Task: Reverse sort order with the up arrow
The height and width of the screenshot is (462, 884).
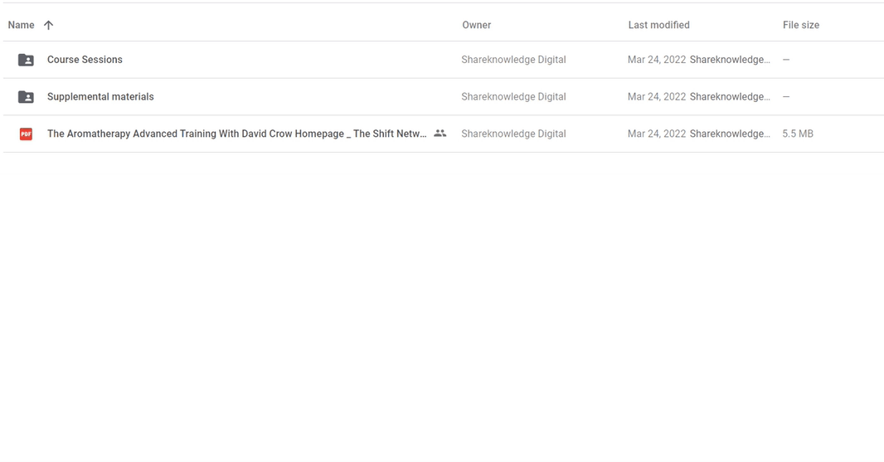Action: click(48, 25)
